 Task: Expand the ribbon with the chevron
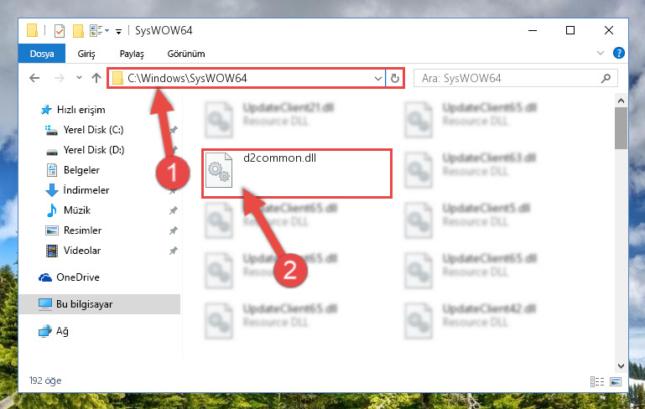point(601,53)
